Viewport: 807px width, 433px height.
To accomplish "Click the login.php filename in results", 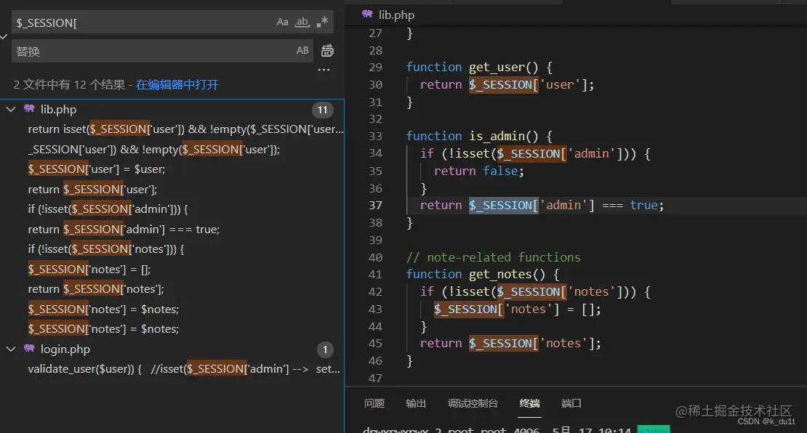I will tap(65, 349).
